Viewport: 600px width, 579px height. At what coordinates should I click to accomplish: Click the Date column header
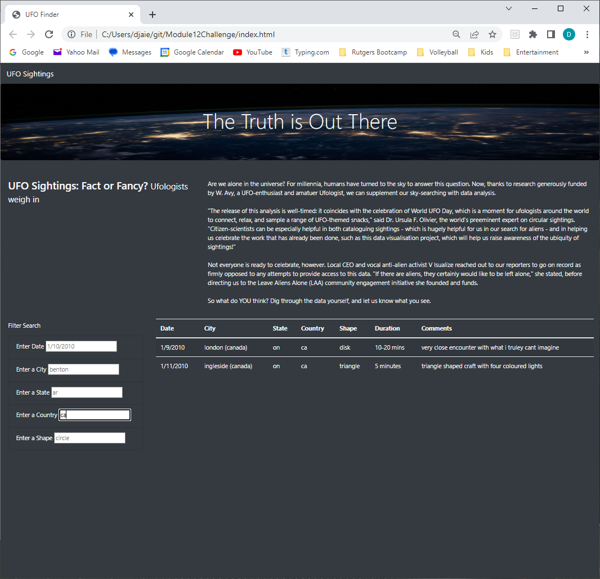167,328
